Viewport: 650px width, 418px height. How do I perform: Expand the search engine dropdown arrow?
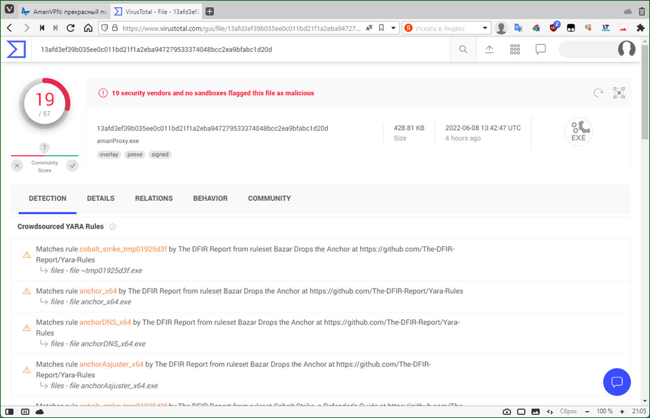485,28
